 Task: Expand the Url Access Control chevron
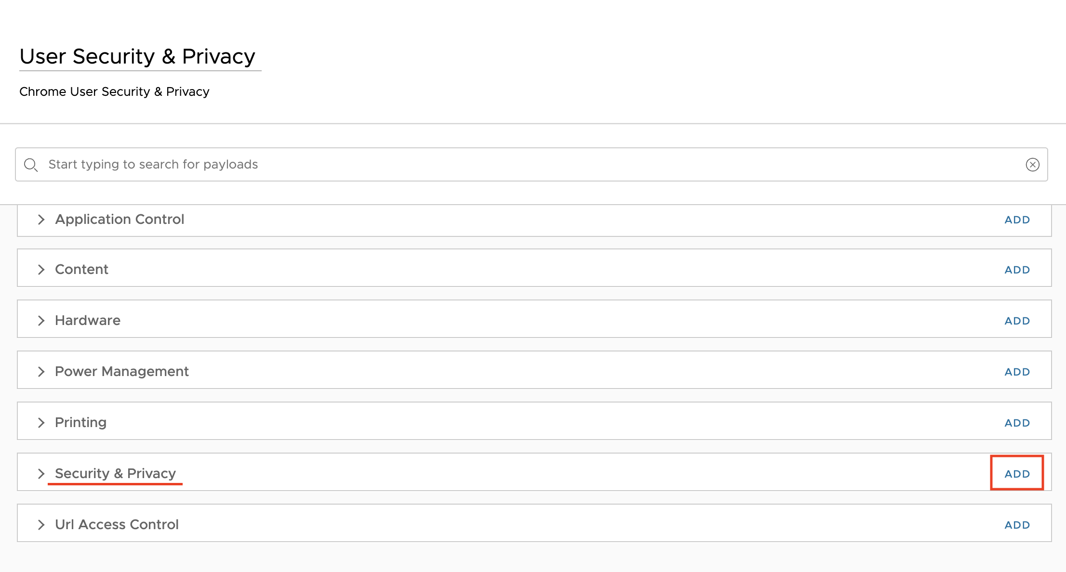tap(41, 525)
